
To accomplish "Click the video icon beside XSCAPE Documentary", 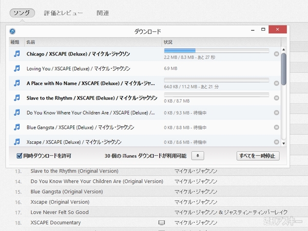I will (x=162, y=223).
